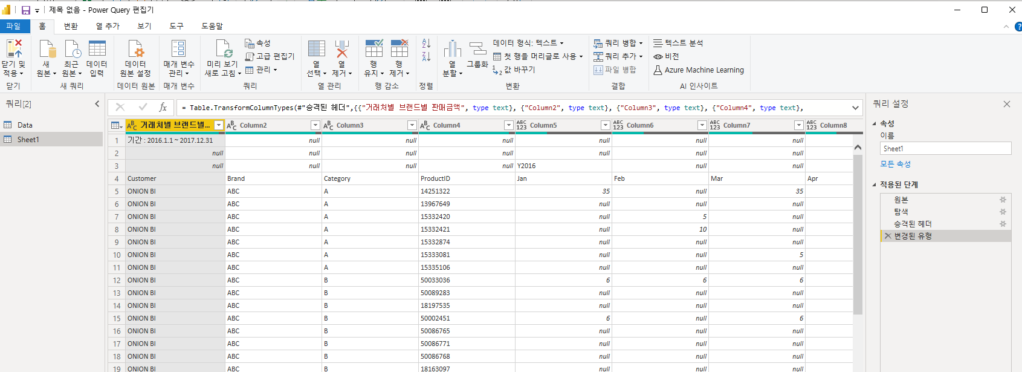The width and height of the screenshot is (1022, 372).
Task: Click the query name field Sheet1
Action: pyautogui.click(x=945, y=148)
